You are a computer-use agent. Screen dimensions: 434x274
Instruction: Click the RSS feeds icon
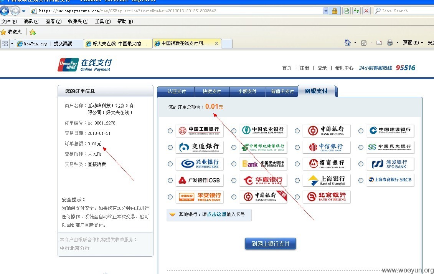click(364, 43)
